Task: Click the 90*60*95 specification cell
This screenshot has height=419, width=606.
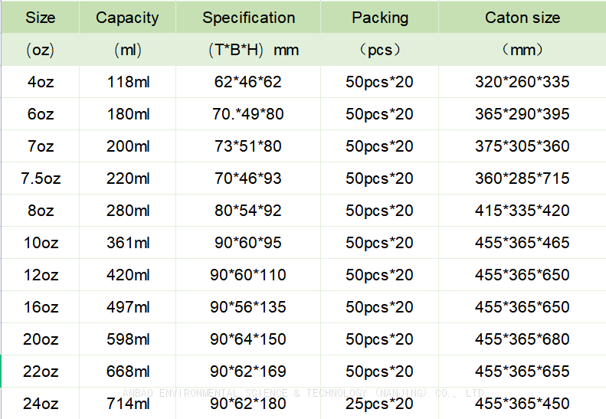Action: (x=248, y=243)
